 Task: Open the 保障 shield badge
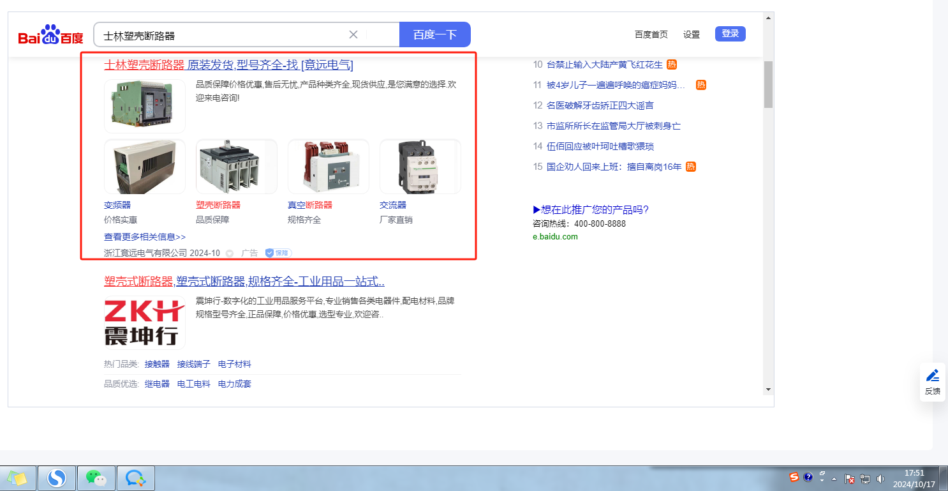pyautogui.click(x=278, y=253)
